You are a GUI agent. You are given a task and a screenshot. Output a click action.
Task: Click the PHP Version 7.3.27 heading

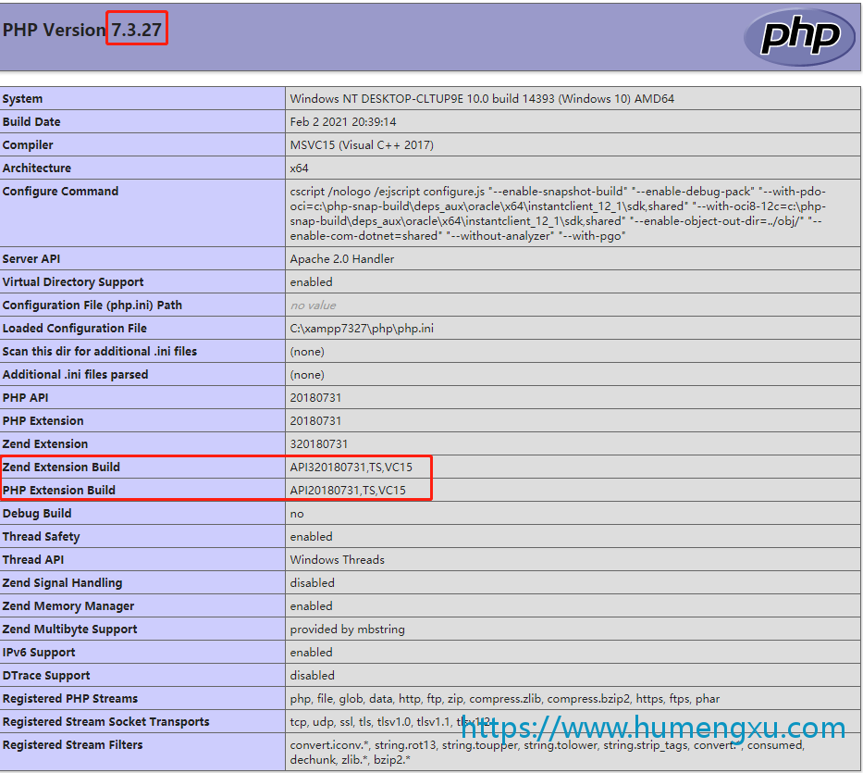(x=82, y=30)
